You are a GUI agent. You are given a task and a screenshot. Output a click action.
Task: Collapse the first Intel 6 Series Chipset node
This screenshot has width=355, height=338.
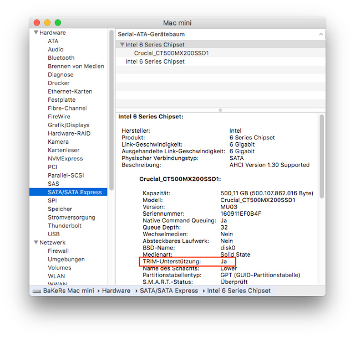click(x=121, y=45)
